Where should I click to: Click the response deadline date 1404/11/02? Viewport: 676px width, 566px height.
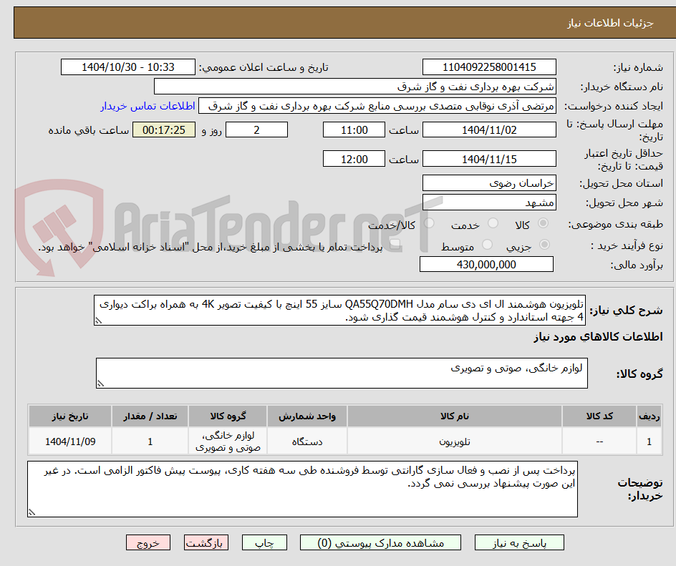click(489, 130)
